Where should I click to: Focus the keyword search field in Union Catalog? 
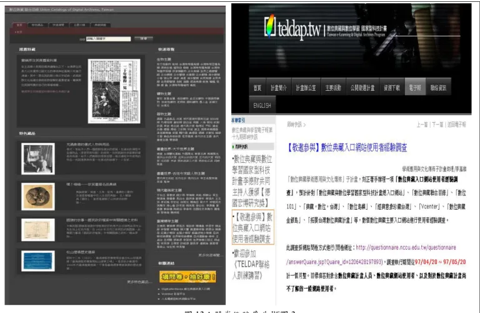(108, 39)
